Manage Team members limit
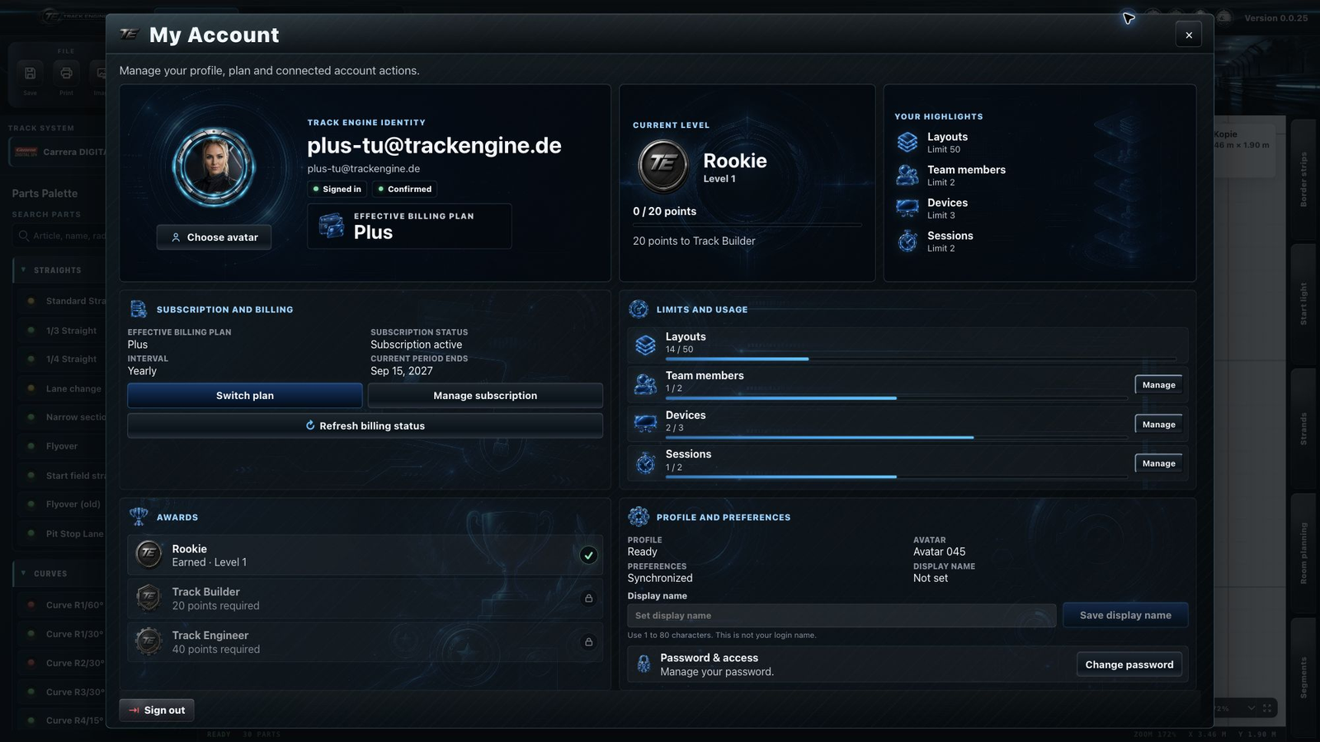Viewport: 1320px width, 742px height. click(1158, 385)
